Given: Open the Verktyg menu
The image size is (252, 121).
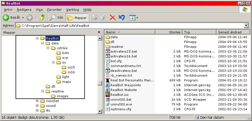Looking at the screenshot, I should click(72, 10).
